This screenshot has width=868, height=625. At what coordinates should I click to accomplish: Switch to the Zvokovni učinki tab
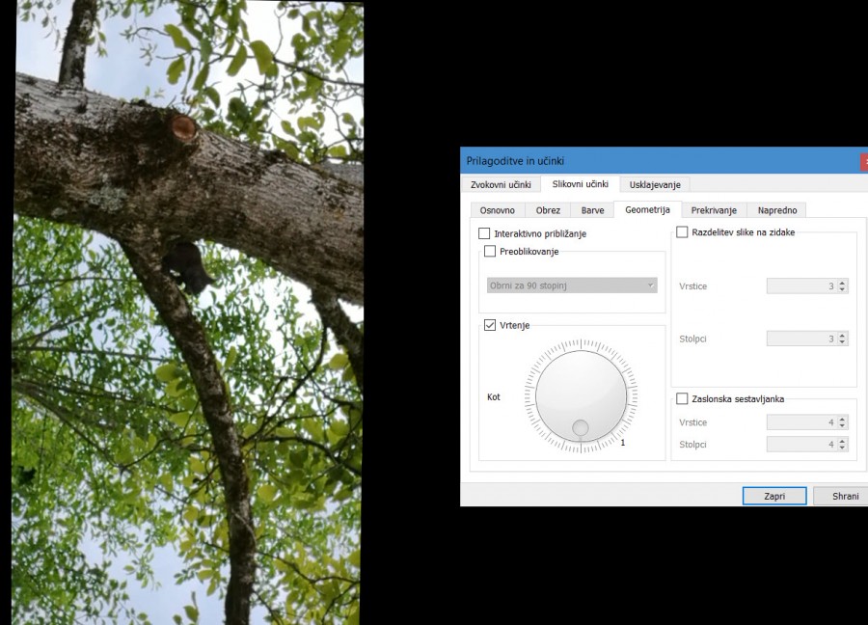pos(500,184)
